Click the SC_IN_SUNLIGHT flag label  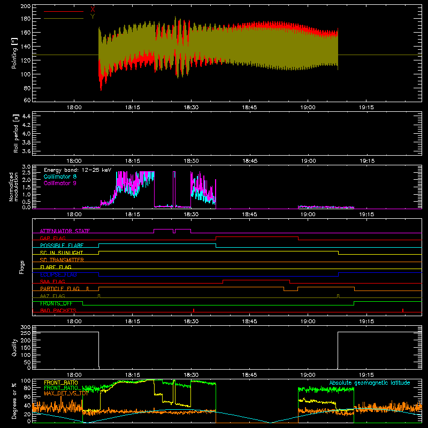click(62, 253)
